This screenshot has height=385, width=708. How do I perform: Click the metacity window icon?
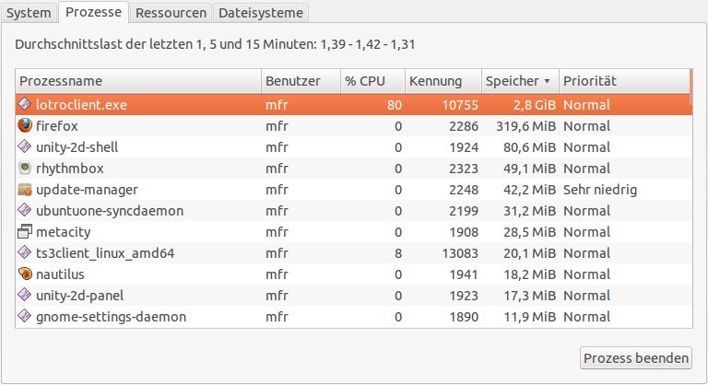tap(25, 231)
